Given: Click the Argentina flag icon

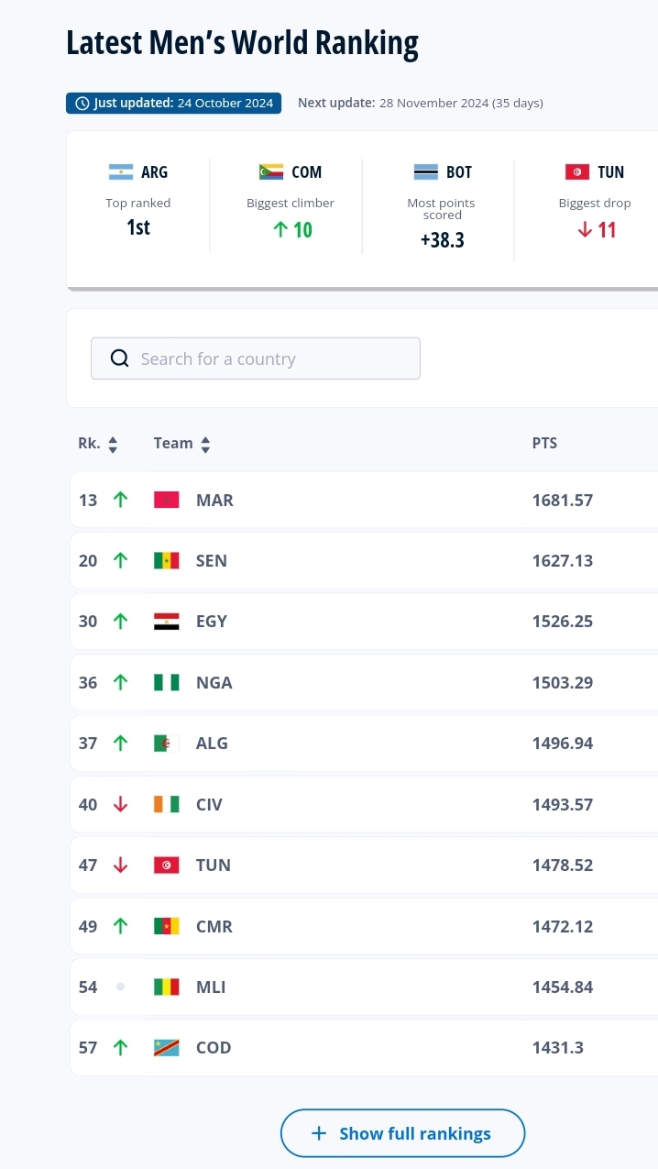Looking at the screenshot, I should pyautogui.click(x=121, y=172).
